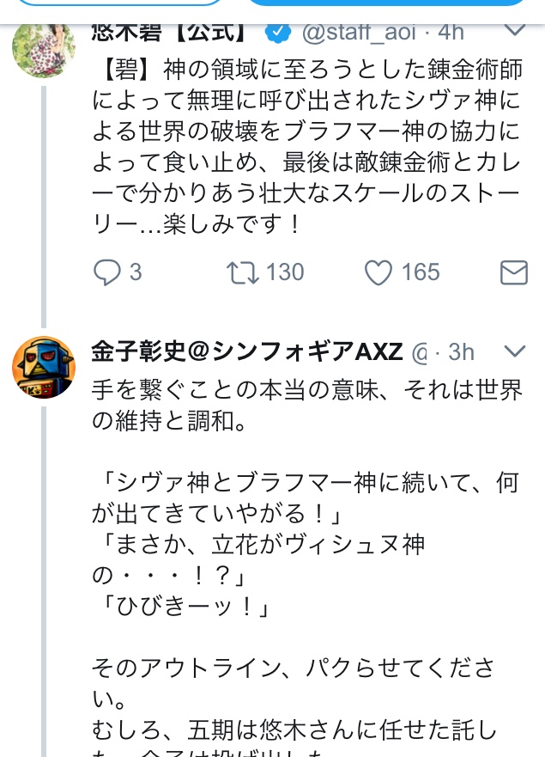
Task: Click the 3h timestamp
Action: coord(461,352)
